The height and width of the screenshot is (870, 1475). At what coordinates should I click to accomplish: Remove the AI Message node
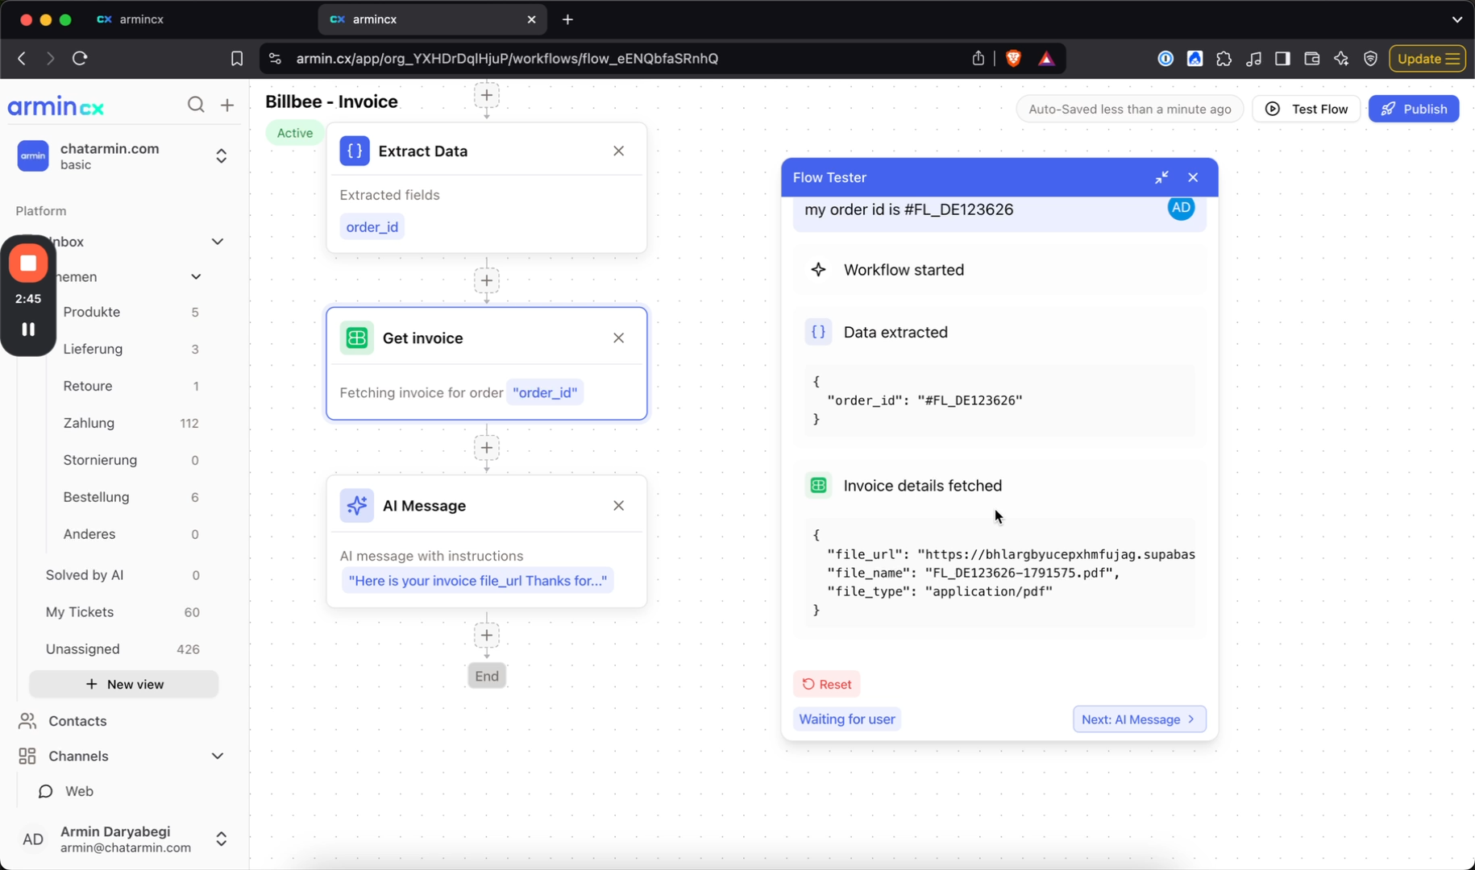619,506
